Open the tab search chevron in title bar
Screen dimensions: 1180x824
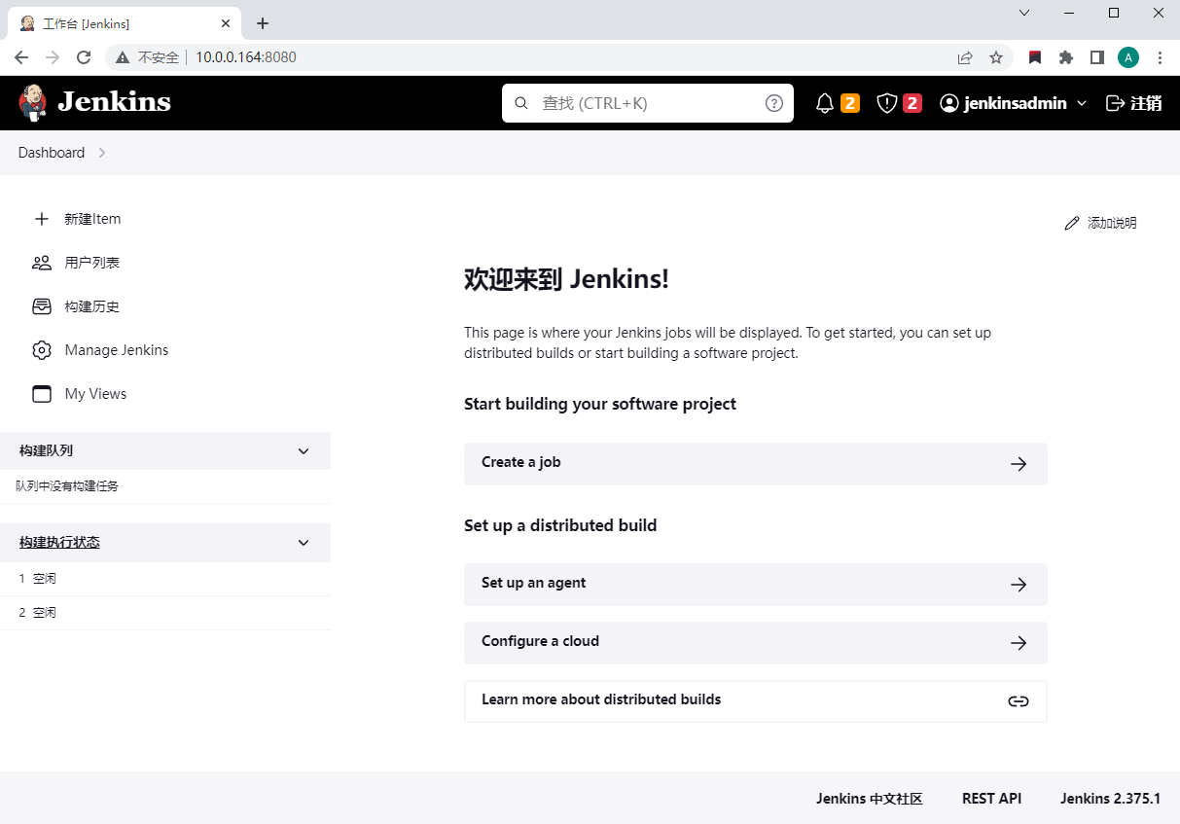coord(1024,13)
